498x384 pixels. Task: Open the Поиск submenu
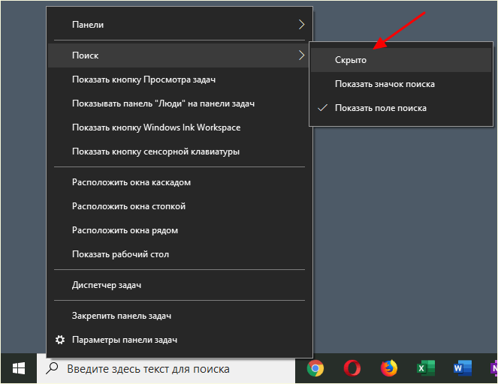(178, 55)
